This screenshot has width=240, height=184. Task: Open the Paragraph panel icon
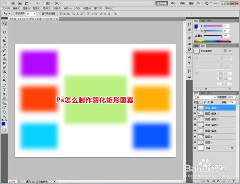189,63
